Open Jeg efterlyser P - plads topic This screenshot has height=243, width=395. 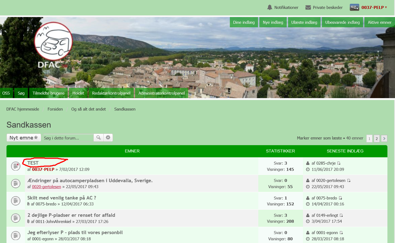point(75,232)
